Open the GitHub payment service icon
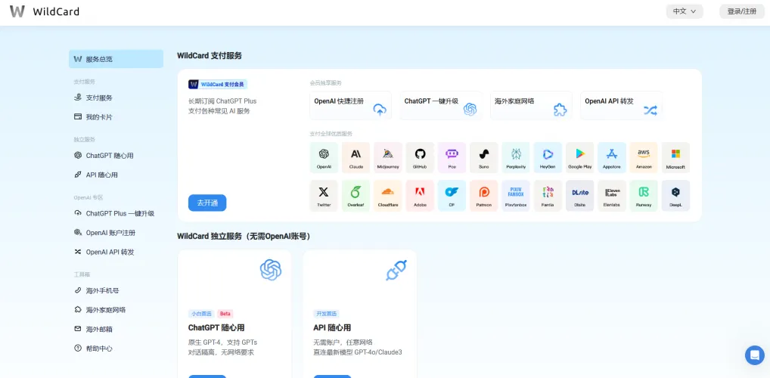 pyautogui.click(x=420, y=157)
